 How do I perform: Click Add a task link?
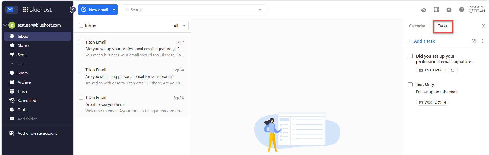tap(421, 41)
